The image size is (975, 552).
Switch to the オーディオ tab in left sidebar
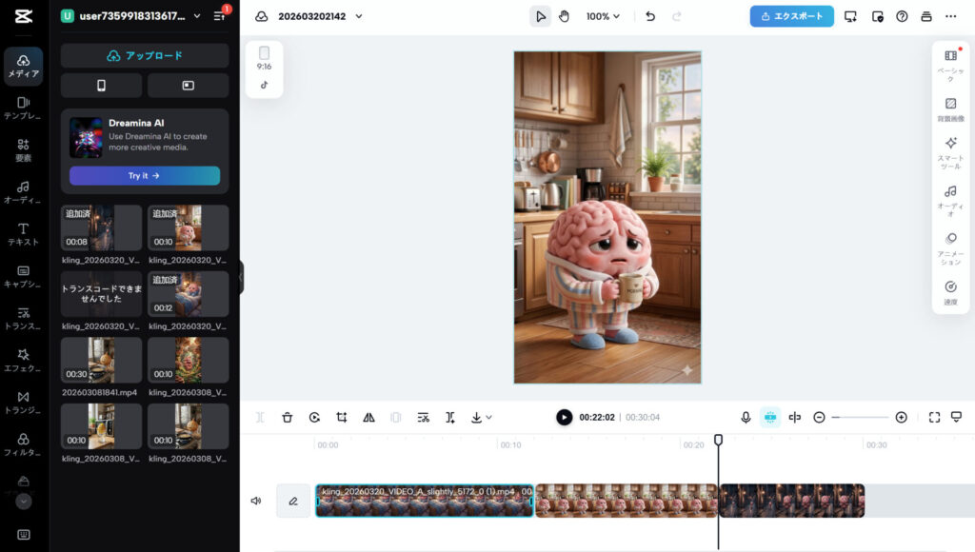[x=24, y=191]
